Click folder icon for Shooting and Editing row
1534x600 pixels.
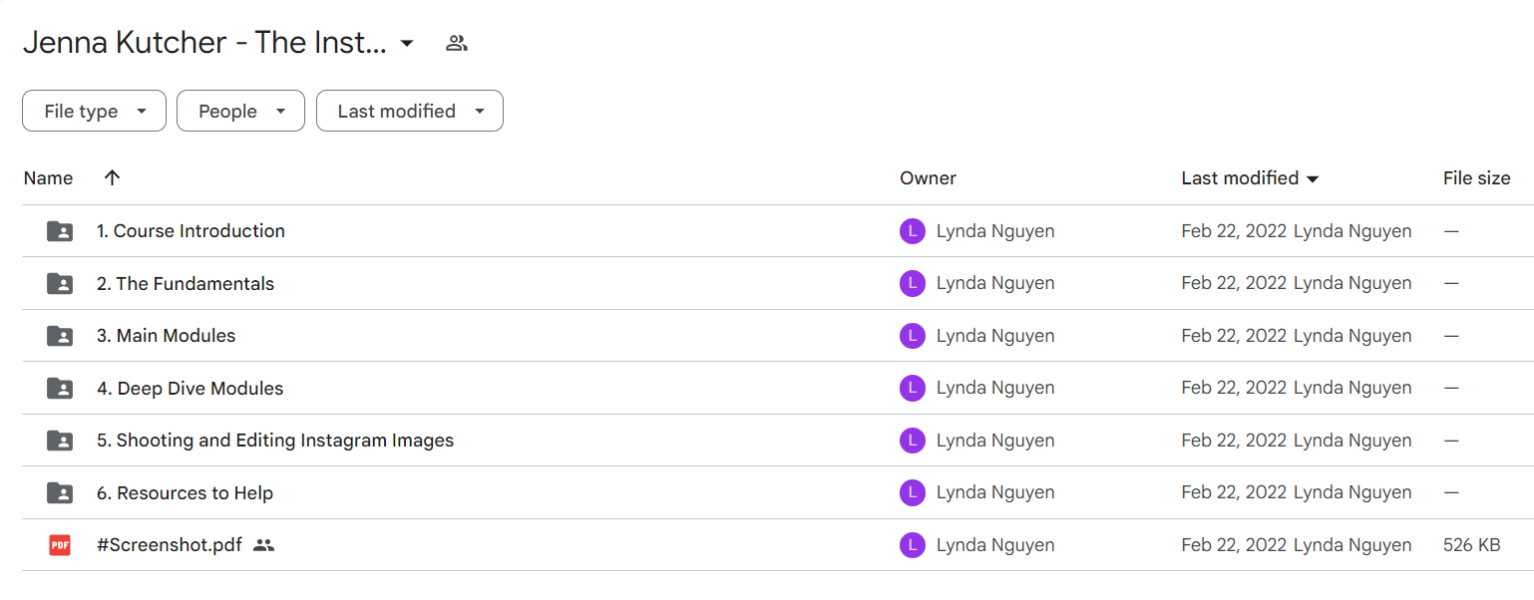[60, 441]
